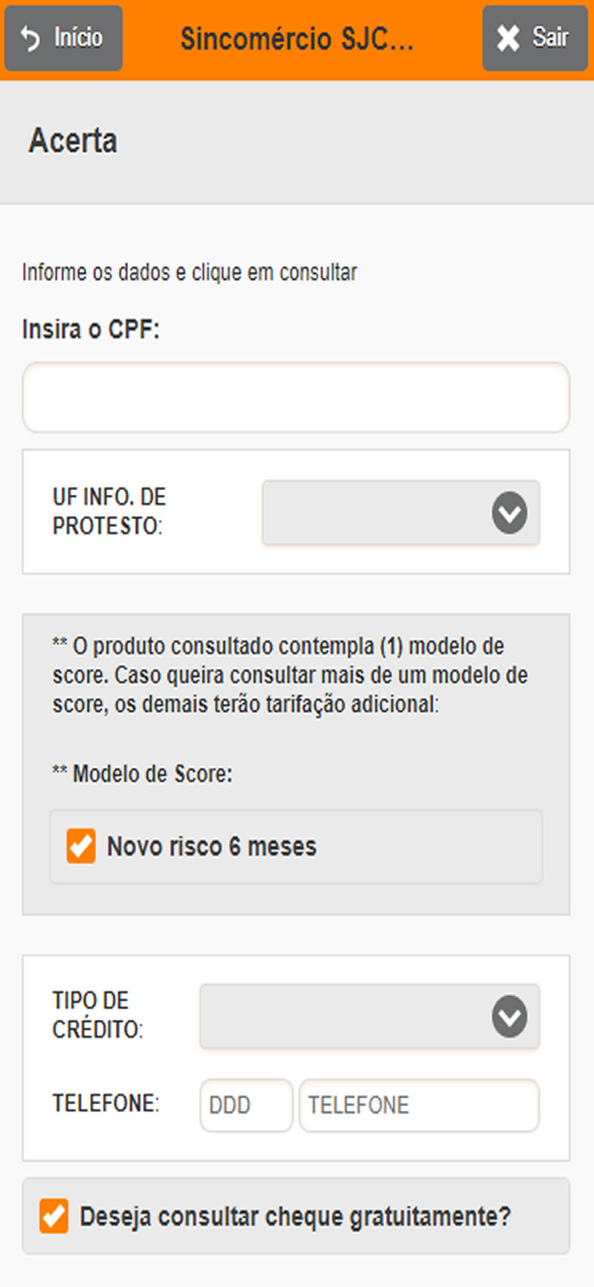Click the X icon beside Sair
Image resolution: width=594 pixels, height=1287 pixels.
508,38
